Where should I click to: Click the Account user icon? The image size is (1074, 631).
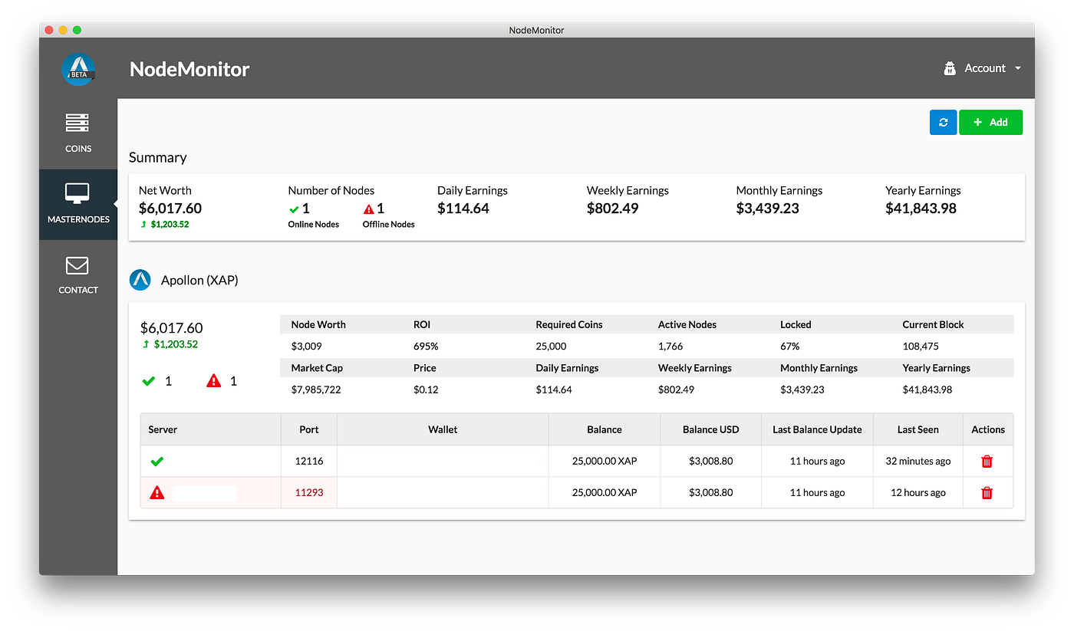[x=950, y=68]
